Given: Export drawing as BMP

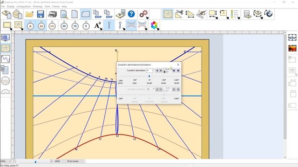Looking at the screenshot, I should point(97,14).
